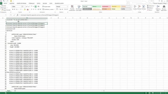Viewport: 168px width, 94px height.
Task: Decrease decimal places
Action: point(67,9)
